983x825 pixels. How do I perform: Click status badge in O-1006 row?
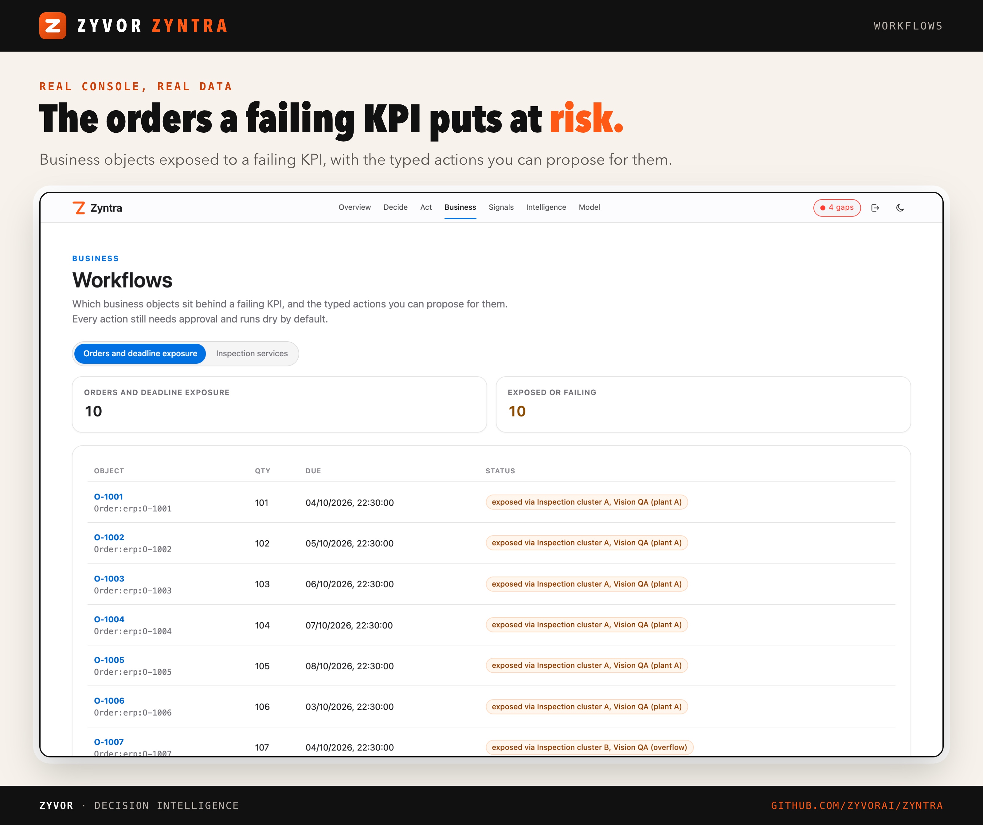pos(586,707)
